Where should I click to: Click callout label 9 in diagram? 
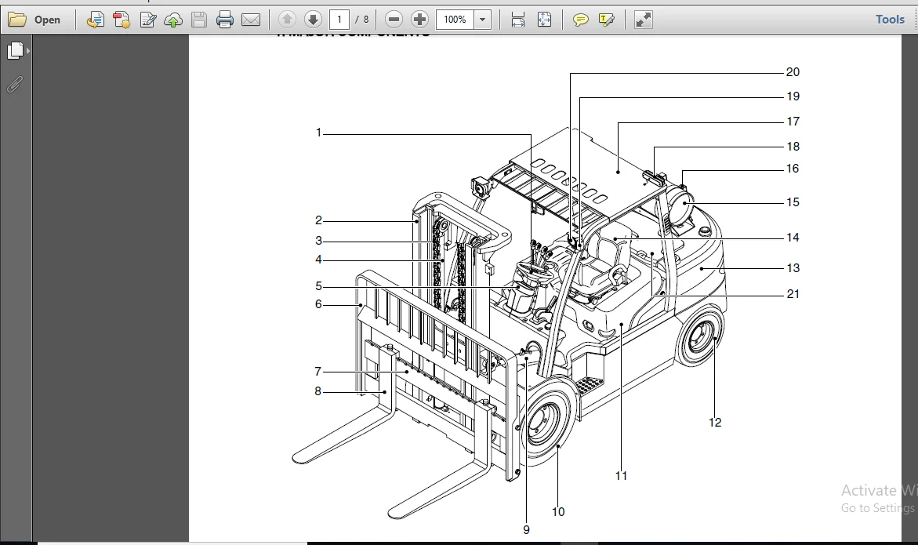(x=526, y=530)
